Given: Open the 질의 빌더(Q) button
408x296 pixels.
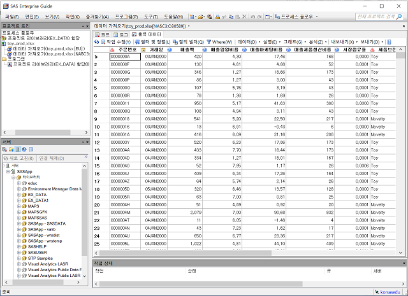Looking at the screenshot, I should point(189,42).
